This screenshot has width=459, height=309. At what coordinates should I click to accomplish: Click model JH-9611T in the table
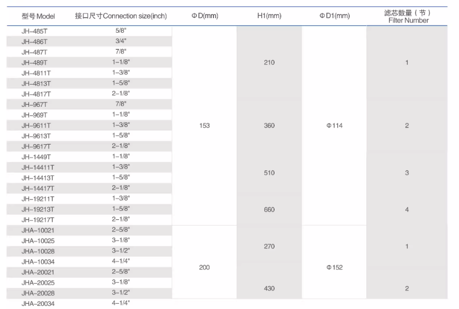[x=36, y=125]
